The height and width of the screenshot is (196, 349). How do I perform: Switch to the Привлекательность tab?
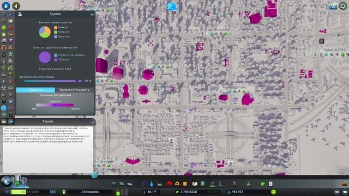(75, 90)
